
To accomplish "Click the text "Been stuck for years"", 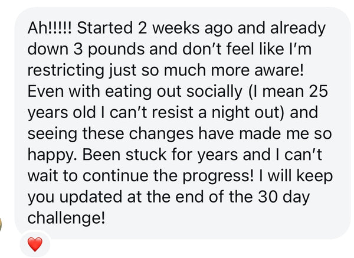I will pos(155,155).
